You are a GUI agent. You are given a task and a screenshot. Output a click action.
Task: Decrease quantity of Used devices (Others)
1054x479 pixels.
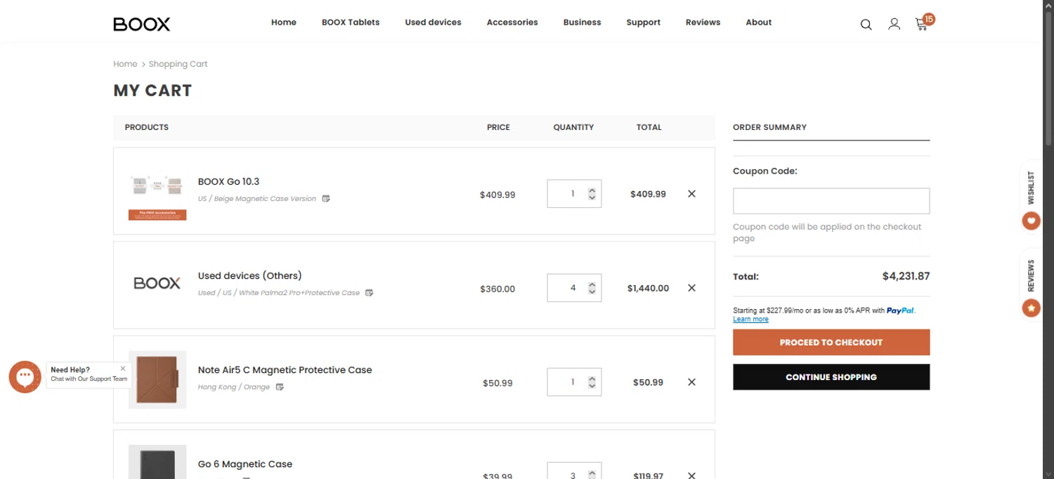point(592,291)
